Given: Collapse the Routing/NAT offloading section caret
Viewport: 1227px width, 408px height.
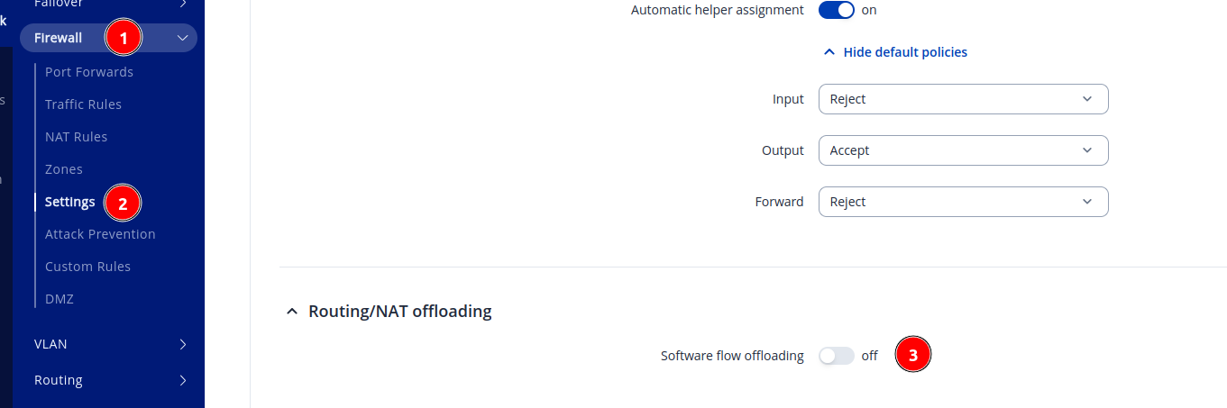Looking at the screenshot, I should pyautogui.click(x=291, y=312).
